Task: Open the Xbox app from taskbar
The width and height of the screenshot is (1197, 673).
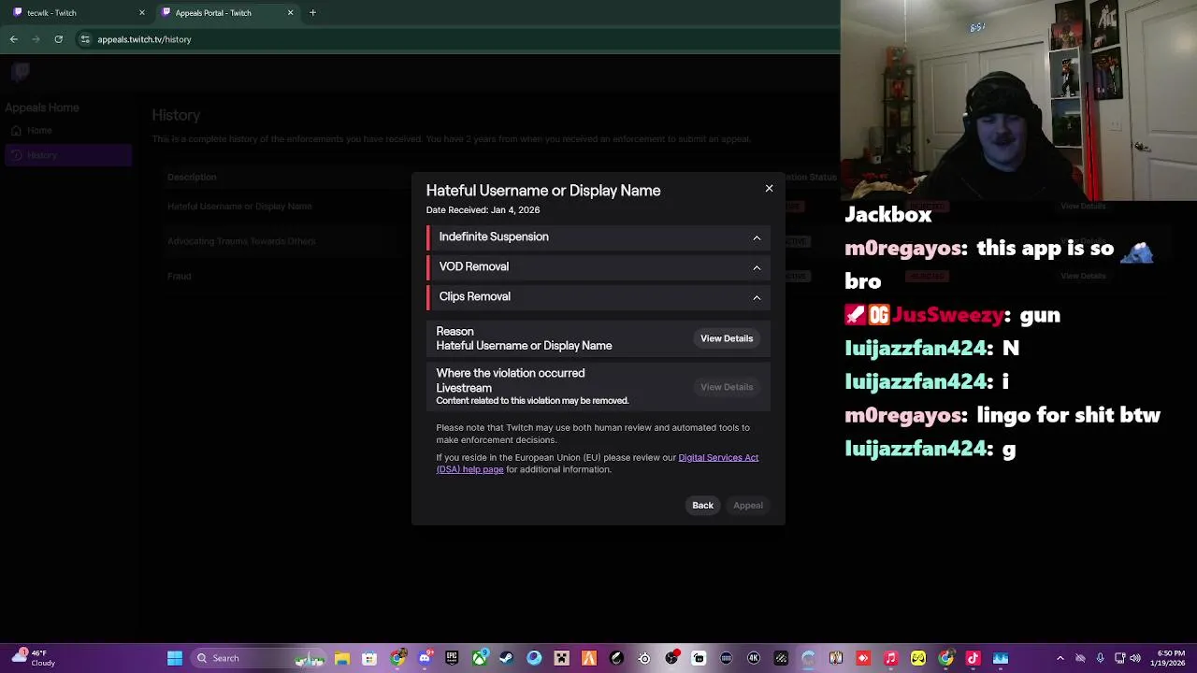Action: [x=479, y=658]
